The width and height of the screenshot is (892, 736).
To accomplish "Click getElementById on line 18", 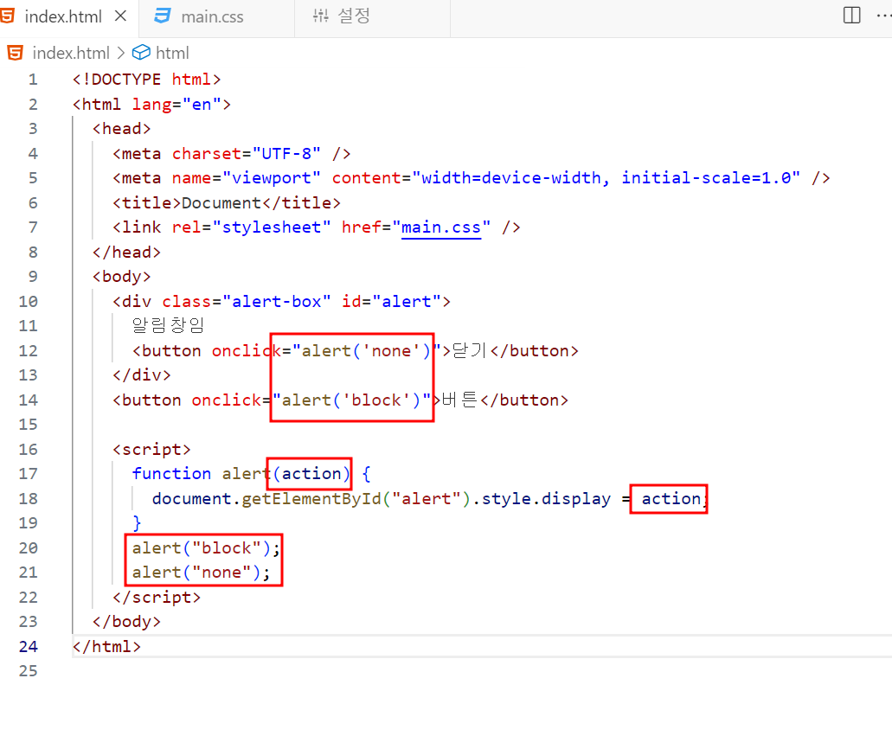I will 311,499.
